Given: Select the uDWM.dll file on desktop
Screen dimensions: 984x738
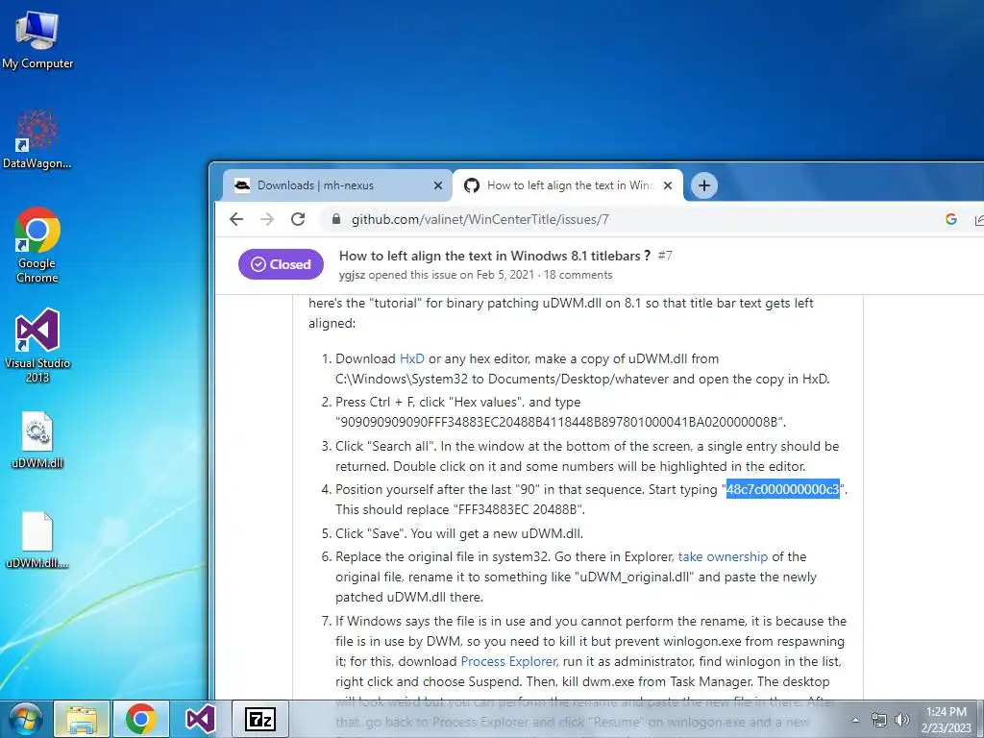Looking at the screenshot, I should click(37, 440).
